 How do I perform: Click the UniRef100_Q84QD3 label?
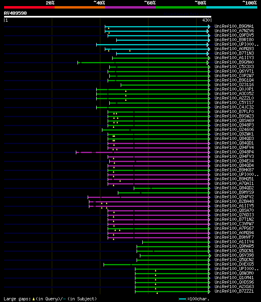pyautogui.click(x=234, y=139)
